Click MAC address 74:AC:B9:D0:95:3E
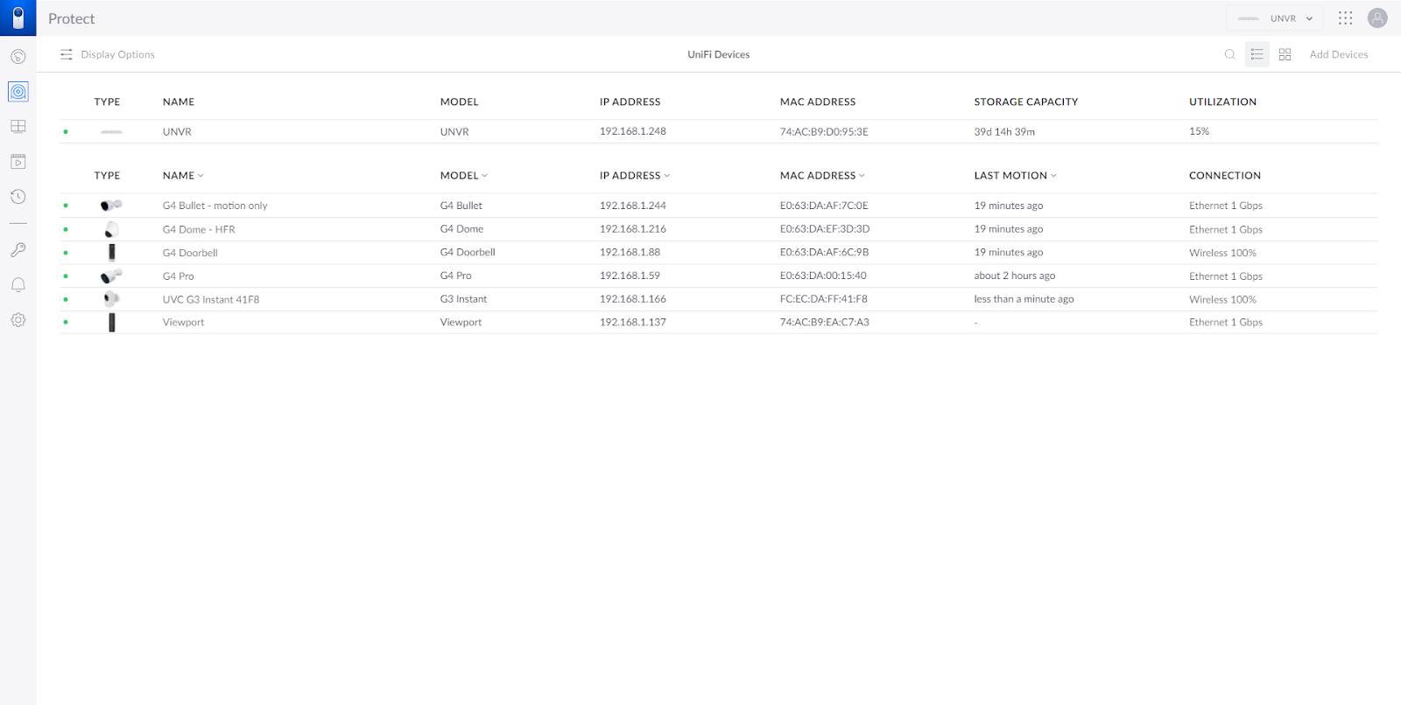Screen dimensions: 1401x705 pos(824,132)
